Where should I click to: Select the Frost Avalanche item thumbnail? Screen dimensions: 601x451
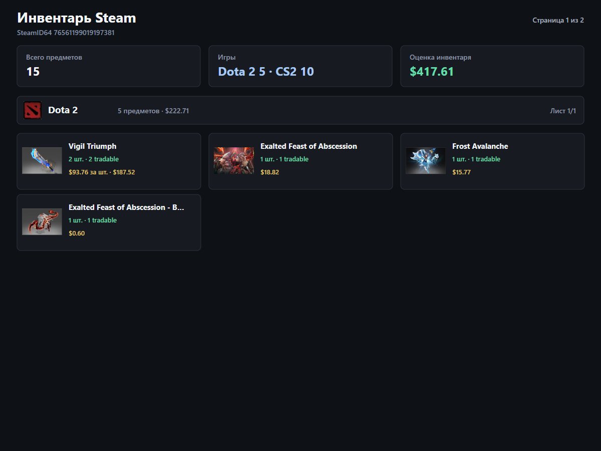coord(426,161)
